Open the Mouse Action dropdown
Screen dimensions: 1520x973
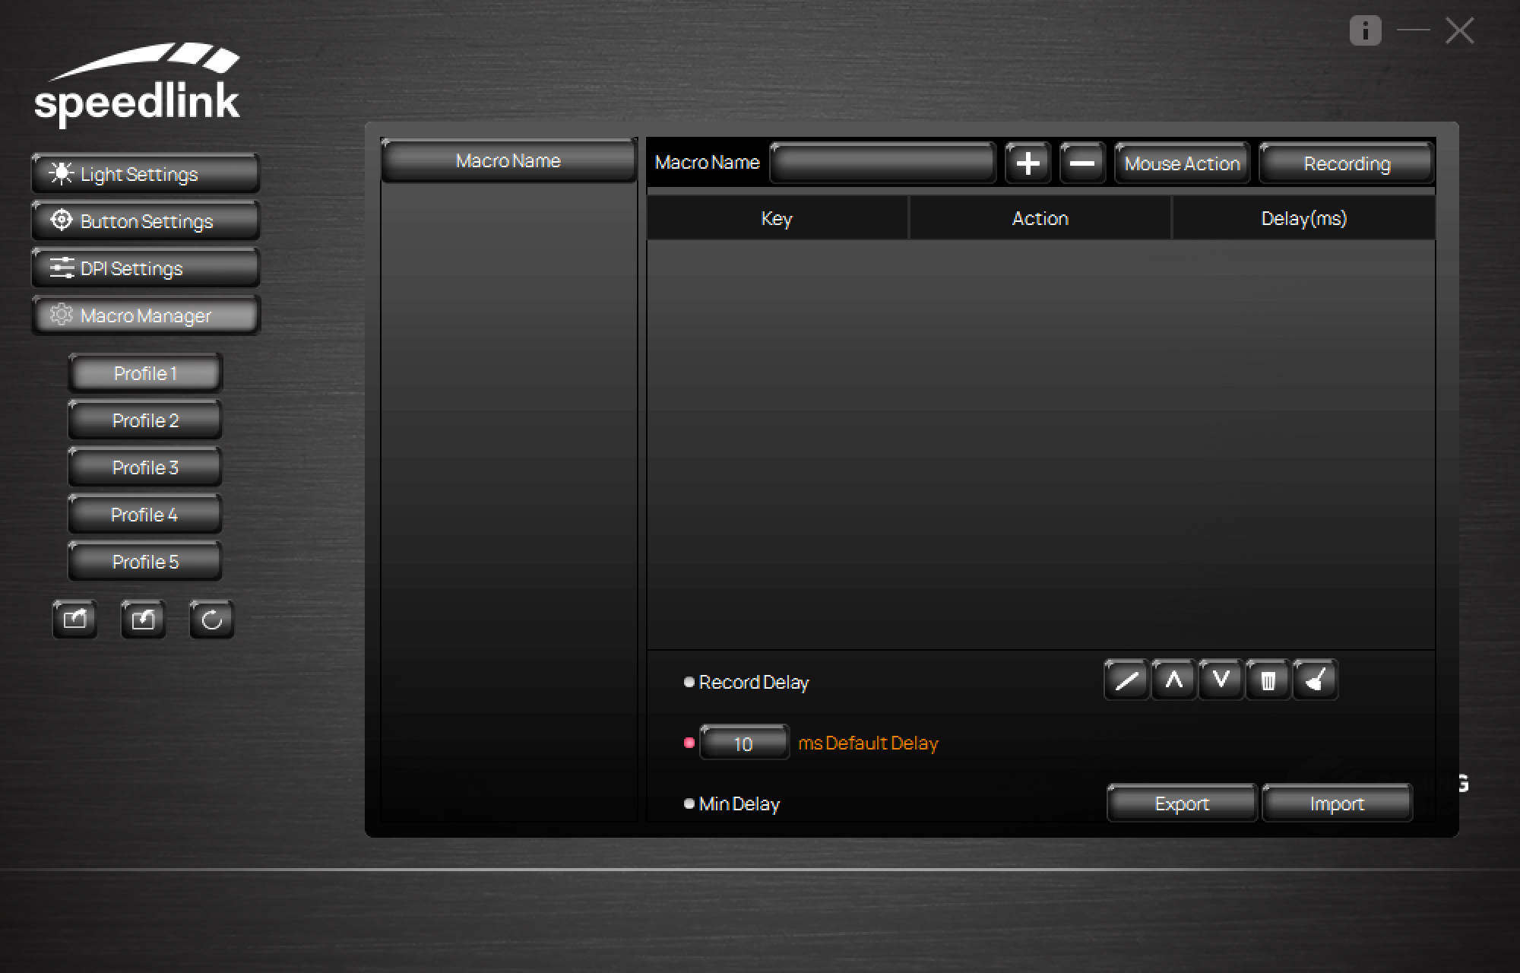click(x=1182, y=163)
